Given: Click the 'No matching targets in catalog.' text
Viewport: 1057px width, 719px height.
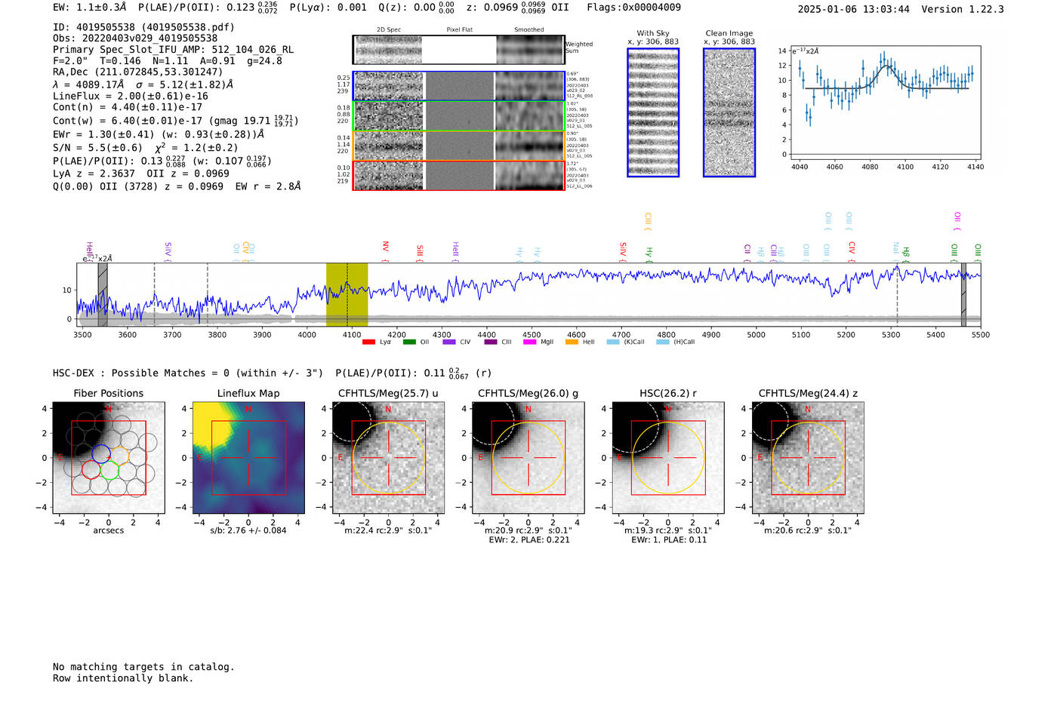Looking at the screenshot, I should pos(143,667).
